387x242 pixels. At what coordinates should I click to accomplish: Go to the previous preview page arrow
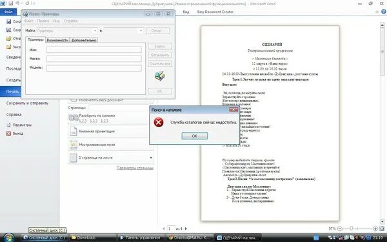(x=163, y=228)
